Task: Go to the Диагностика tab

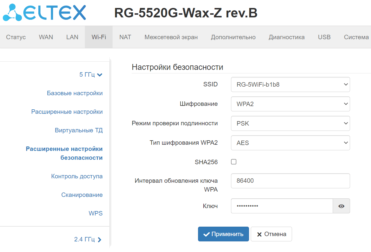Action: click(x=286, y=37)
